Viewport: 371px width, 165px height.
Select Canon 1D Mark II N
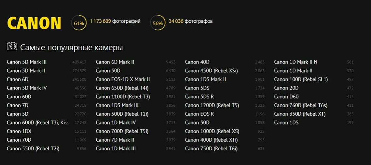coord(295,62)
